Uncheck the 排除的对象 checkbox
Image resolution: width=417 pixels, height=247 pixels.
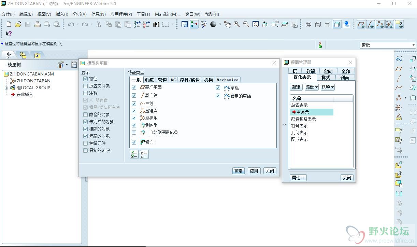click(85, 129)
